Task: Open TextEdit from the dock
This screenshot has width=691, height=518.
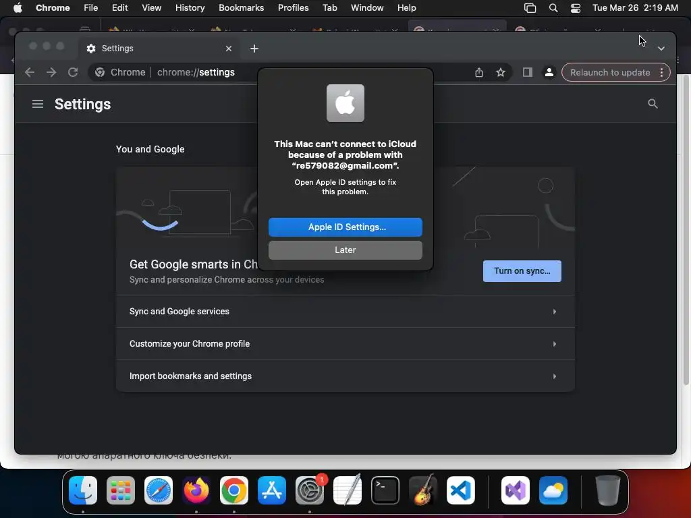Action: click(x=348, y=490)
